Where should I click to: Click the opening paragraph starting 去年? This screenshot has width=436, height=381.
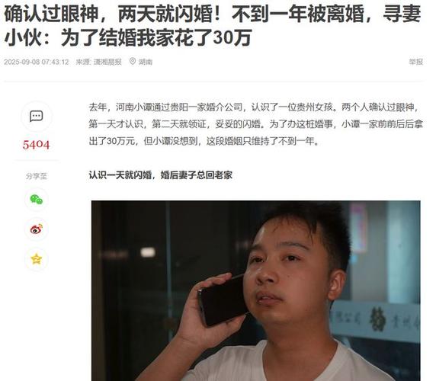pyautogui.click(x=256, y=124)
